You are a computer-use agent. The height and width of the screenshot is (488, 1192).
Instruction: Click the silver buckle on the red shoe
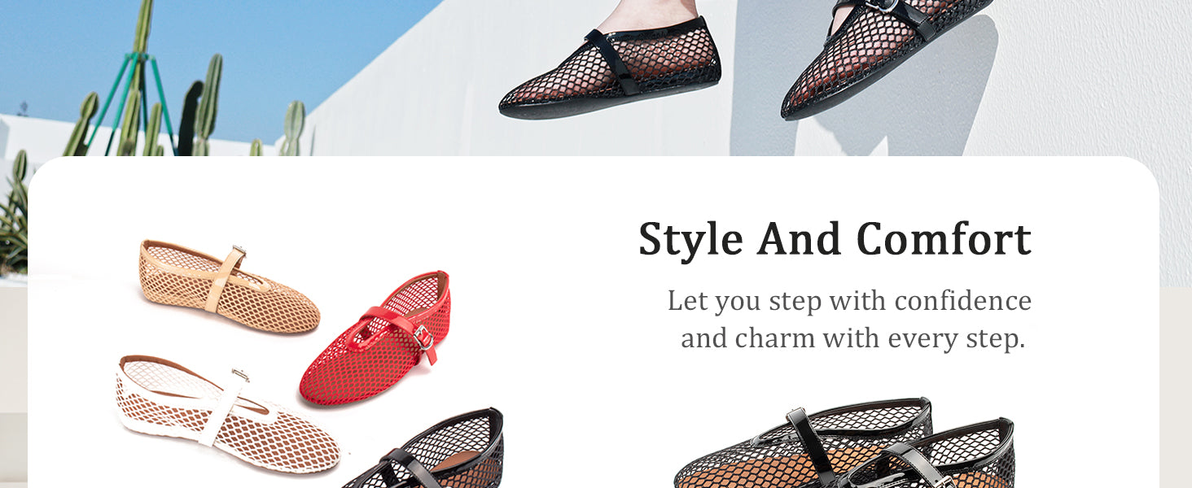pos(424,337)
